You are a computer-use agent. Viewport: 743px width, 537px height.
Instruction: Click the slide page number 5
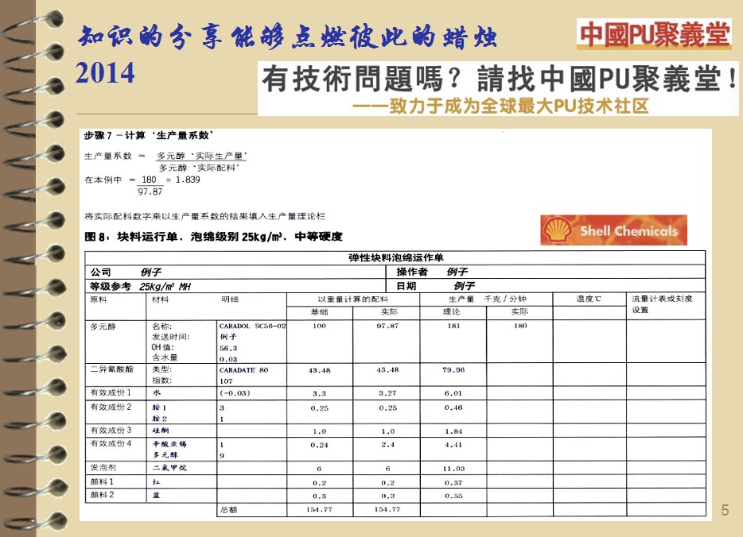coord(725,510)
